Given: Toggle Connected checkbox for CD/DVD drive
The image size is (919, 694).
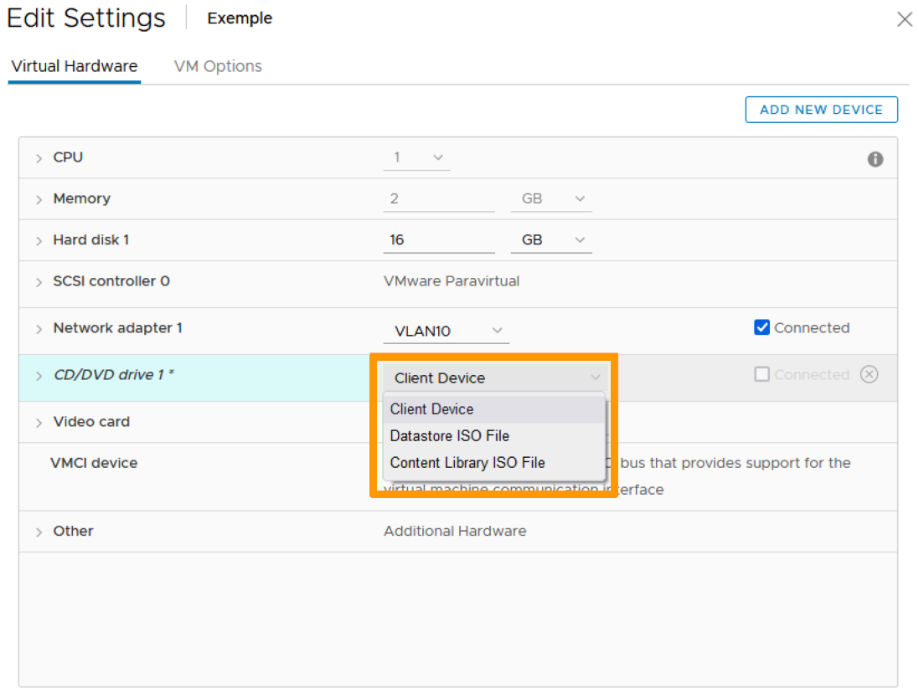Looking at the screenshot, I should tap(762, 375).
